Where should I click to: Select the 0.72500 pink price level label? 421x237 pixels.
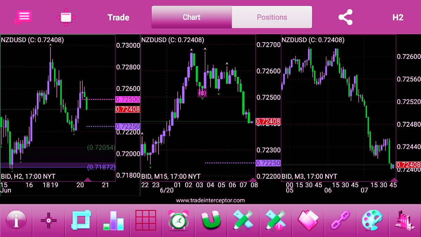point(128,99)
